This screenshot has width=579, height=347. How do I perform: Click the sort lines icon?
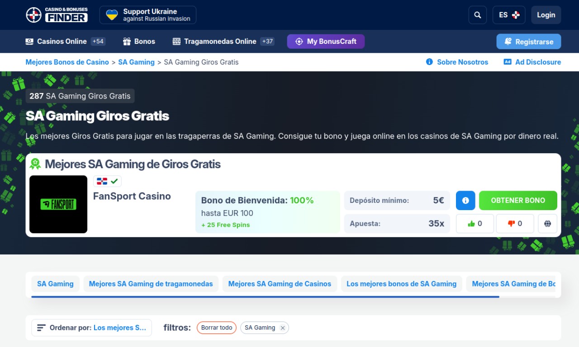(41, 328)
